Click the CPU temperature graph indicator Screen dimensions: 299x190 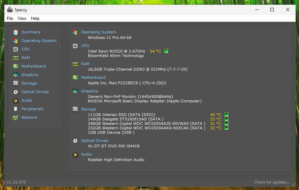tap(166, 51)
